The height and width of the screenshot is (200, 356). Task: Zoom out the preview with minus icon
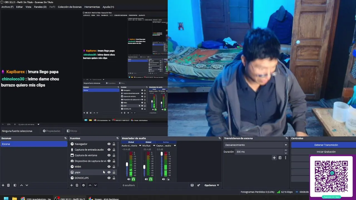(3, 124)
